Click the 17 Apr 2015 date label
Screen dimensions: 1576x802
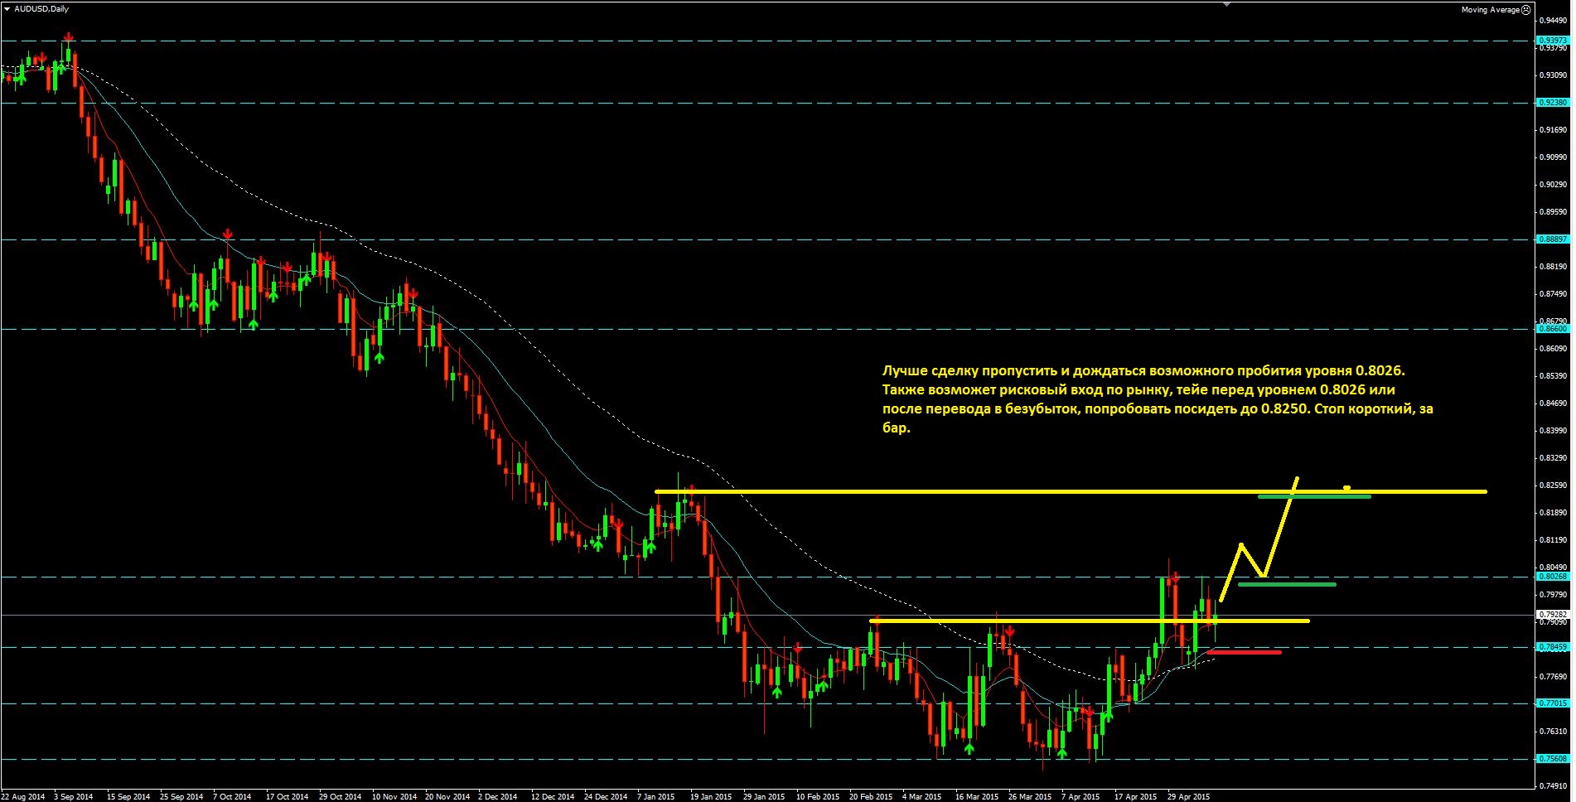[1135, 796]
